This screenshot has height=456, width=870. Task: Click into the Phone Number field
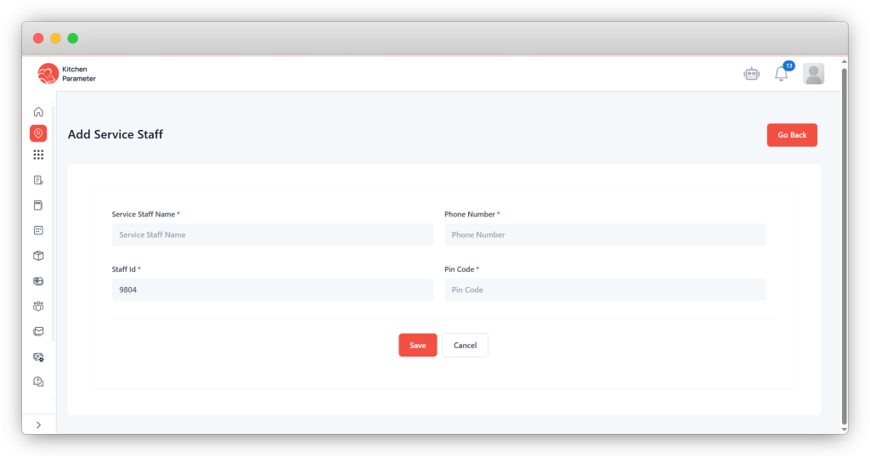click(604, 235)
